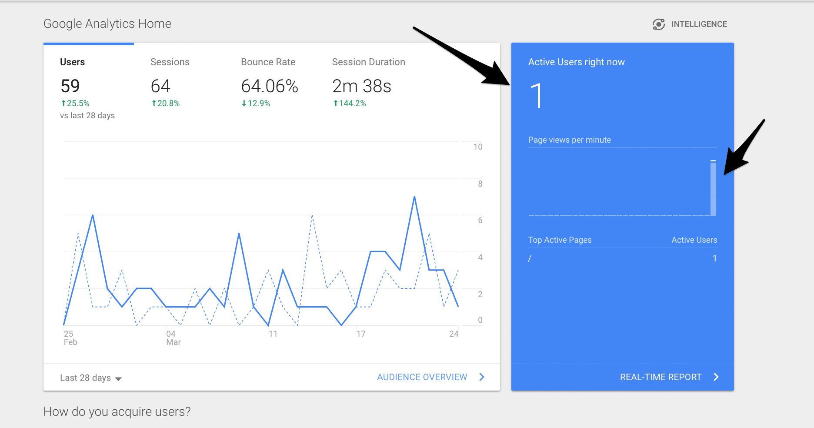This screenshot has width=814, height=428.
Task: Click the Active Users column header
Action: pyautogui.click(x=694, y=240)
